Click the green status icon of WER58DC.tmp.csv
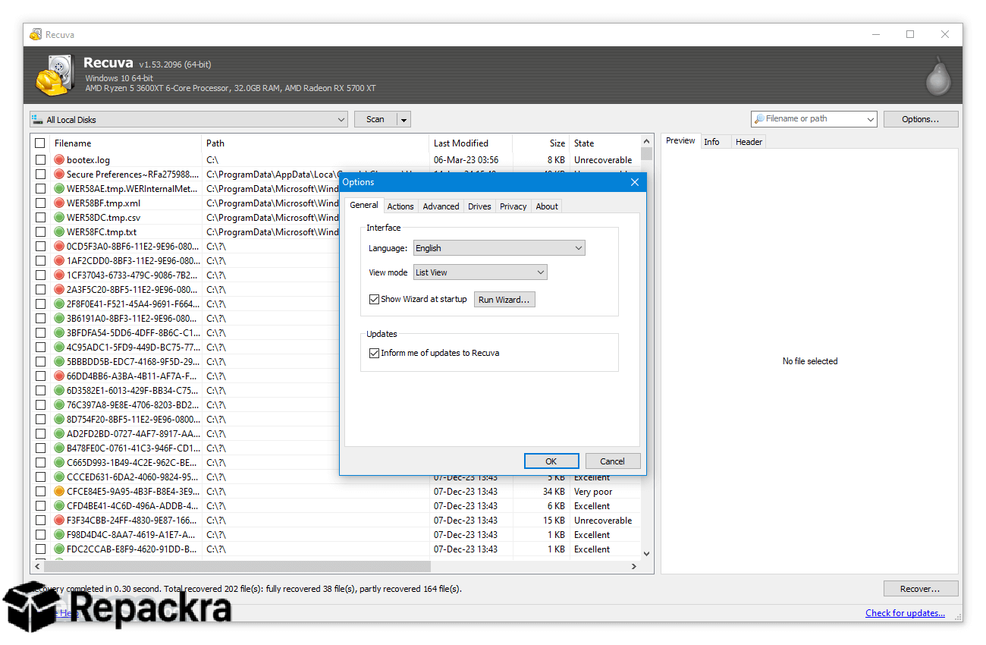The width and height of the screenshot is (986, 645). pyautogui.click(x=59, y=218)
